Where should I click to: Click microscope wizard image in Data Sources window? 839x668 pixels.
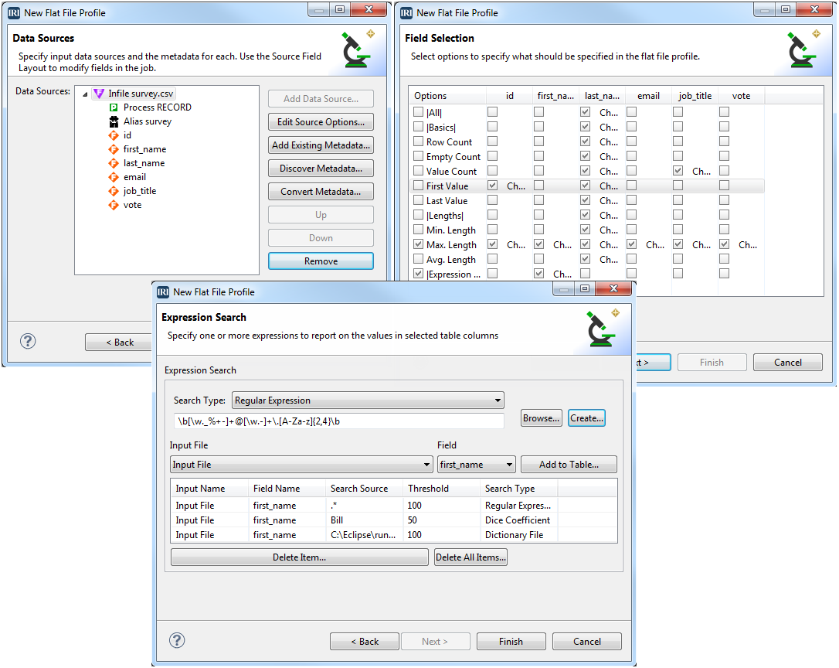point(358,49)
